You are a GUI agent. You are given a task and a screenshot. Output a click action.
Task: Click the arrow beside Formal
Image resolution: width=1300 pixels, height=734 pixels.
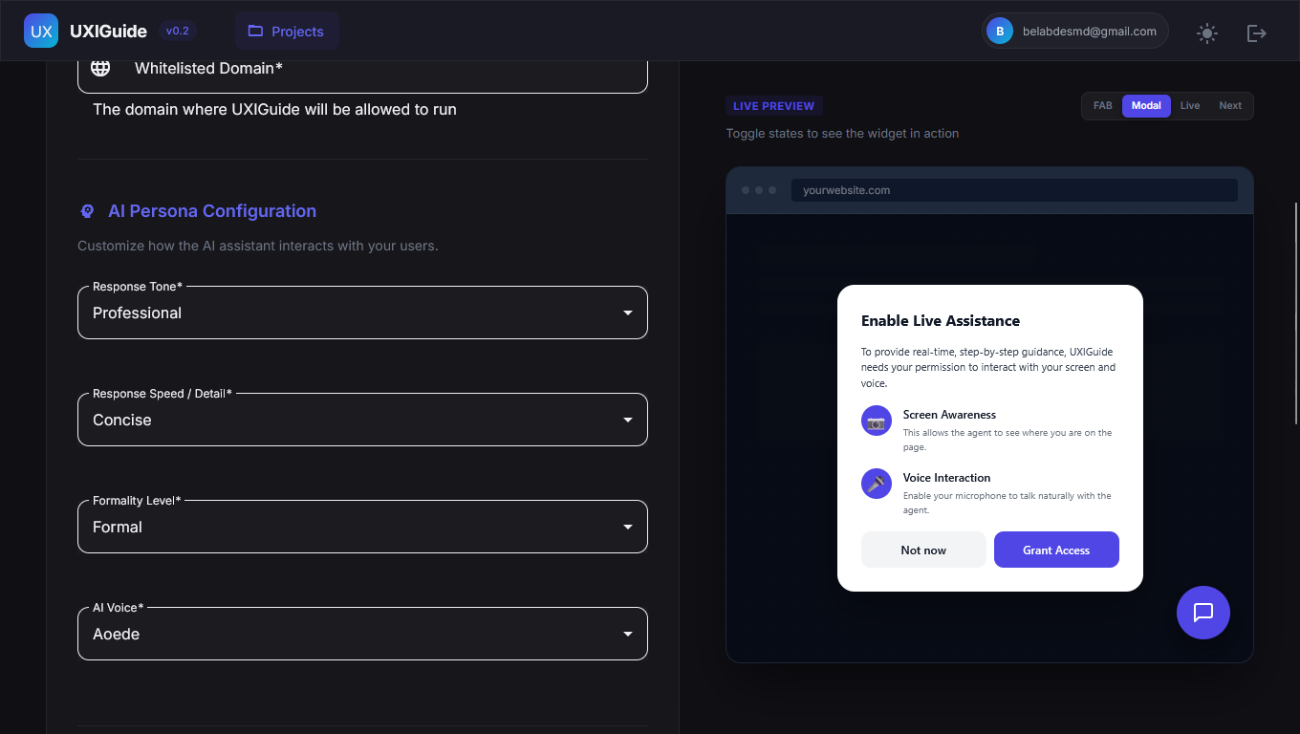click(x=628, y=527)
